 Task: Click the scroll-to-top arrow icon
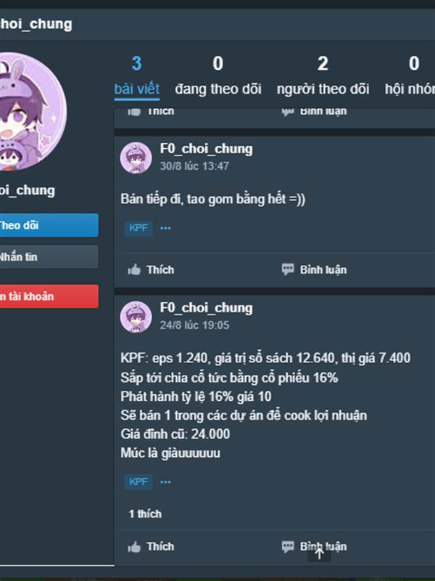pos(319,553)
